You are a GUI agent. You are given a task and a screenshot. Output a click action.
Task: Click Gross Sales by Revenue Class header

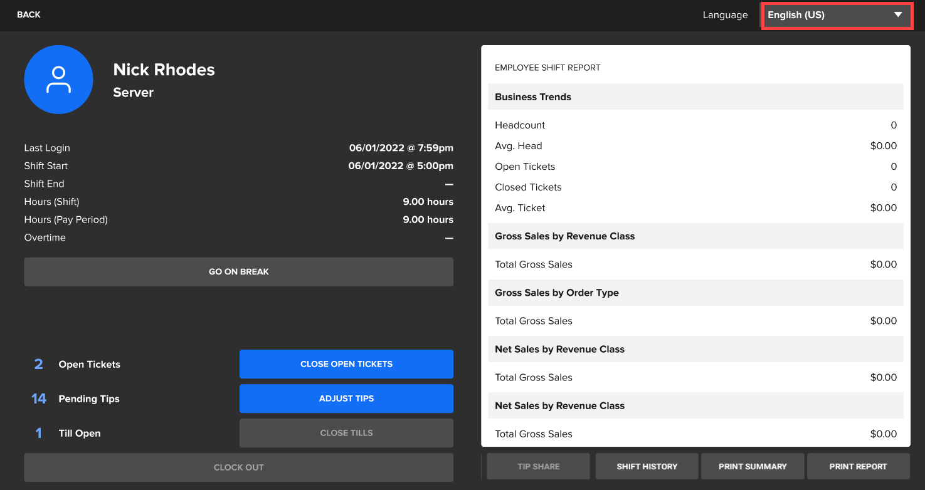564,236
